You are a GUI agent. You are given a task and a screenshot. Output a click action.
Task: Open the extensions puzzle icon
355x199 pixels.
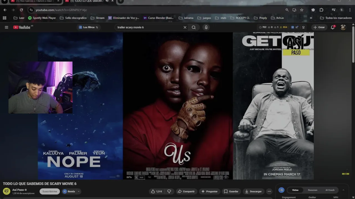(x=321, y=10)
